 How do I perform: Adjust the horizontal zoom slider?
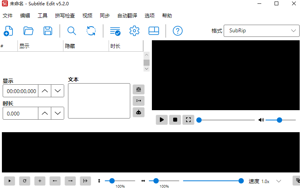pos(164,181)
